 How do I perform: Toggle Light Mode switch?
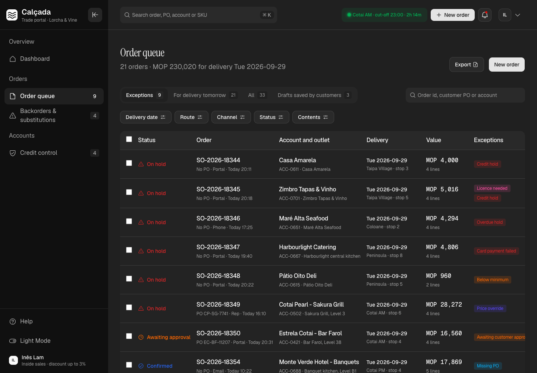13,341
